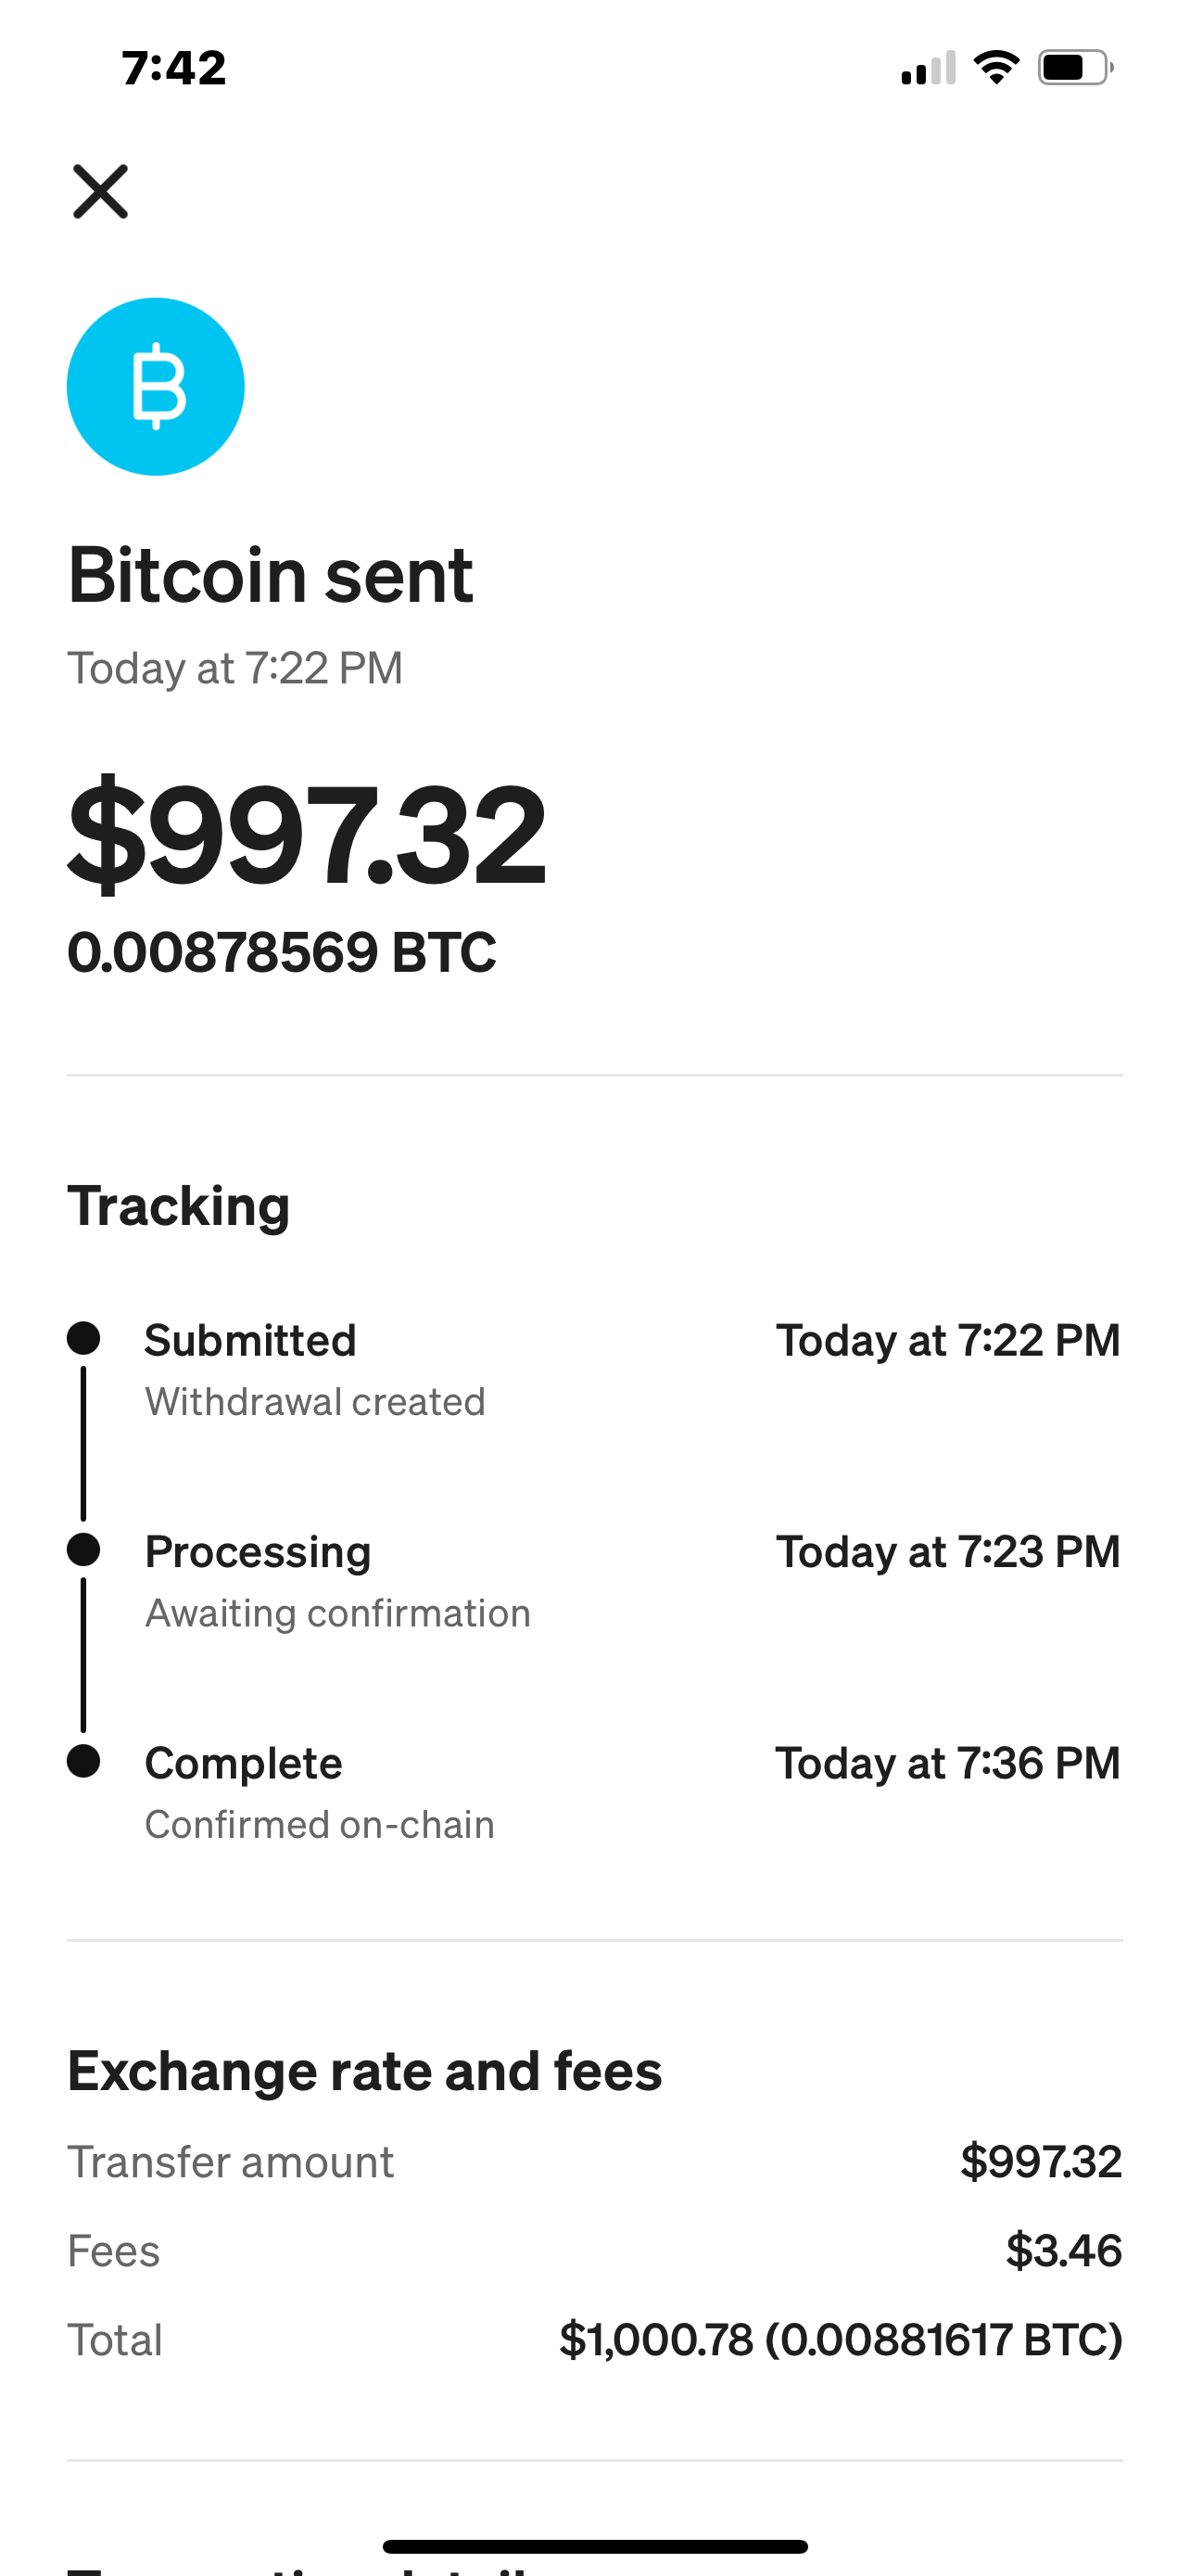The height and width of the screenshot is (2576, 1190).
Task: Select the Complete confirmed on-chain row
Action: pos(593,1793)
